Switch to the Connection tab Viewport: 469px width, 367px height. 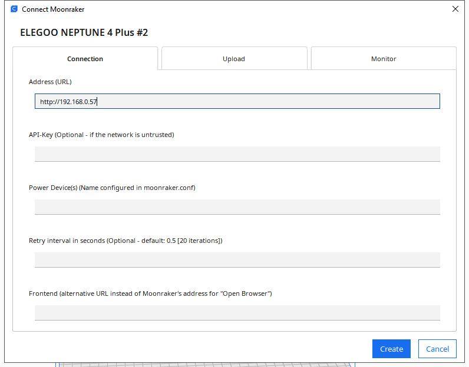pyautogui.click(x=85, y=59)
